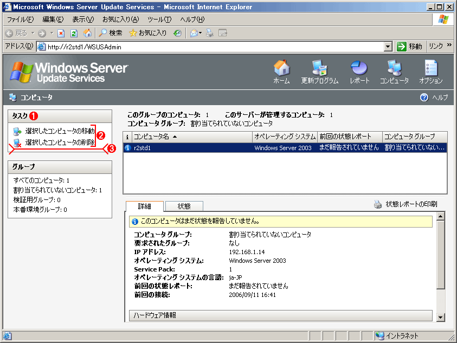Click 選択したコンピュータの削除 task link
457x343 pixels.
click(60, 143)
